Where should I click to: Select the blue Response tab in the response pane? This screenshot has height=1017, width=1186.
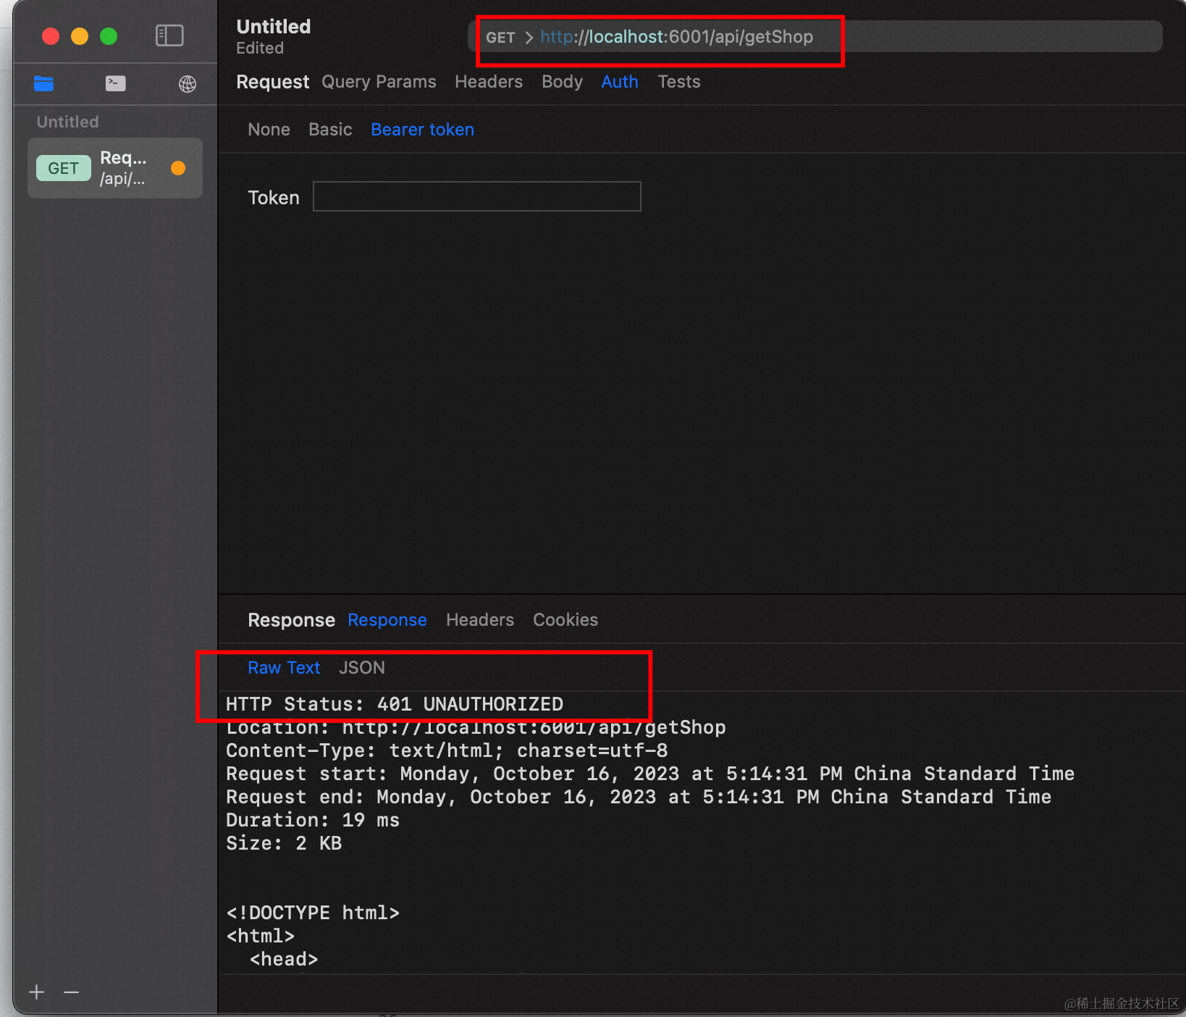point(387,620)
